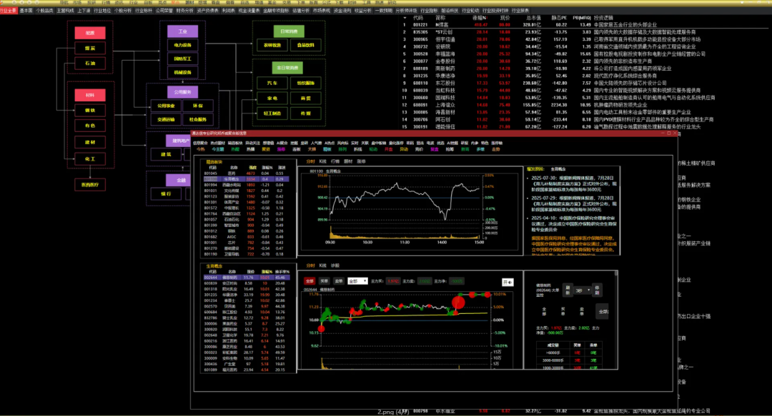Open the 全部 dropdown beside 卖单

pos(357,281)
